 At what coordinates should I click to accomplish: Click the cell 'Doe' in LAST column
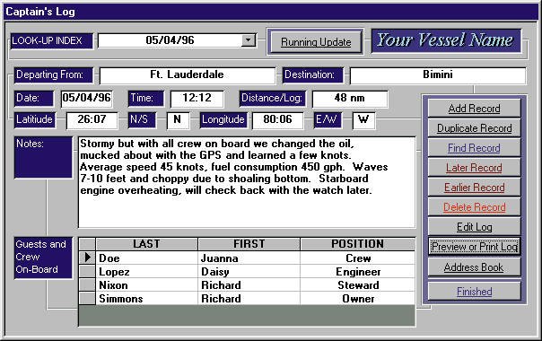click(x=146, y=258)
